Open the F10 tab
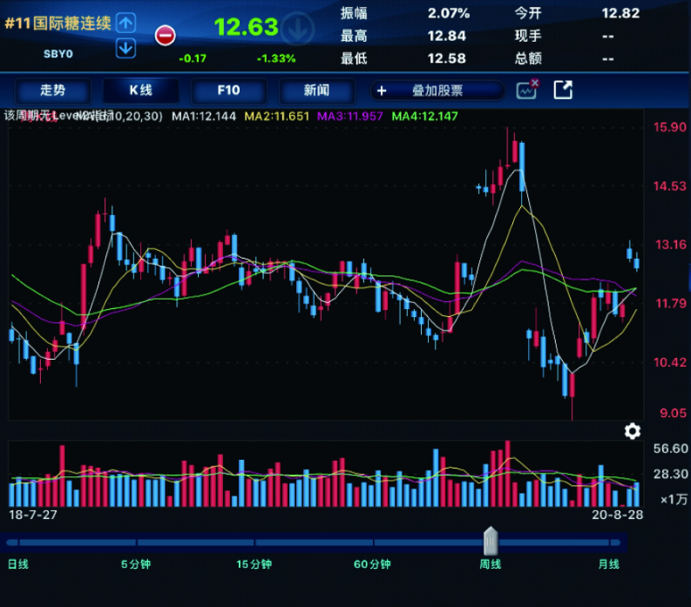This screenshot has height=607, width=691. (228, 91)
